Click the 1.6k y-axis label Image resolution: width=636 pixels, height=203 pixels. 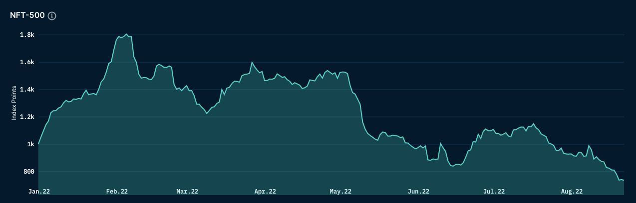27,62
